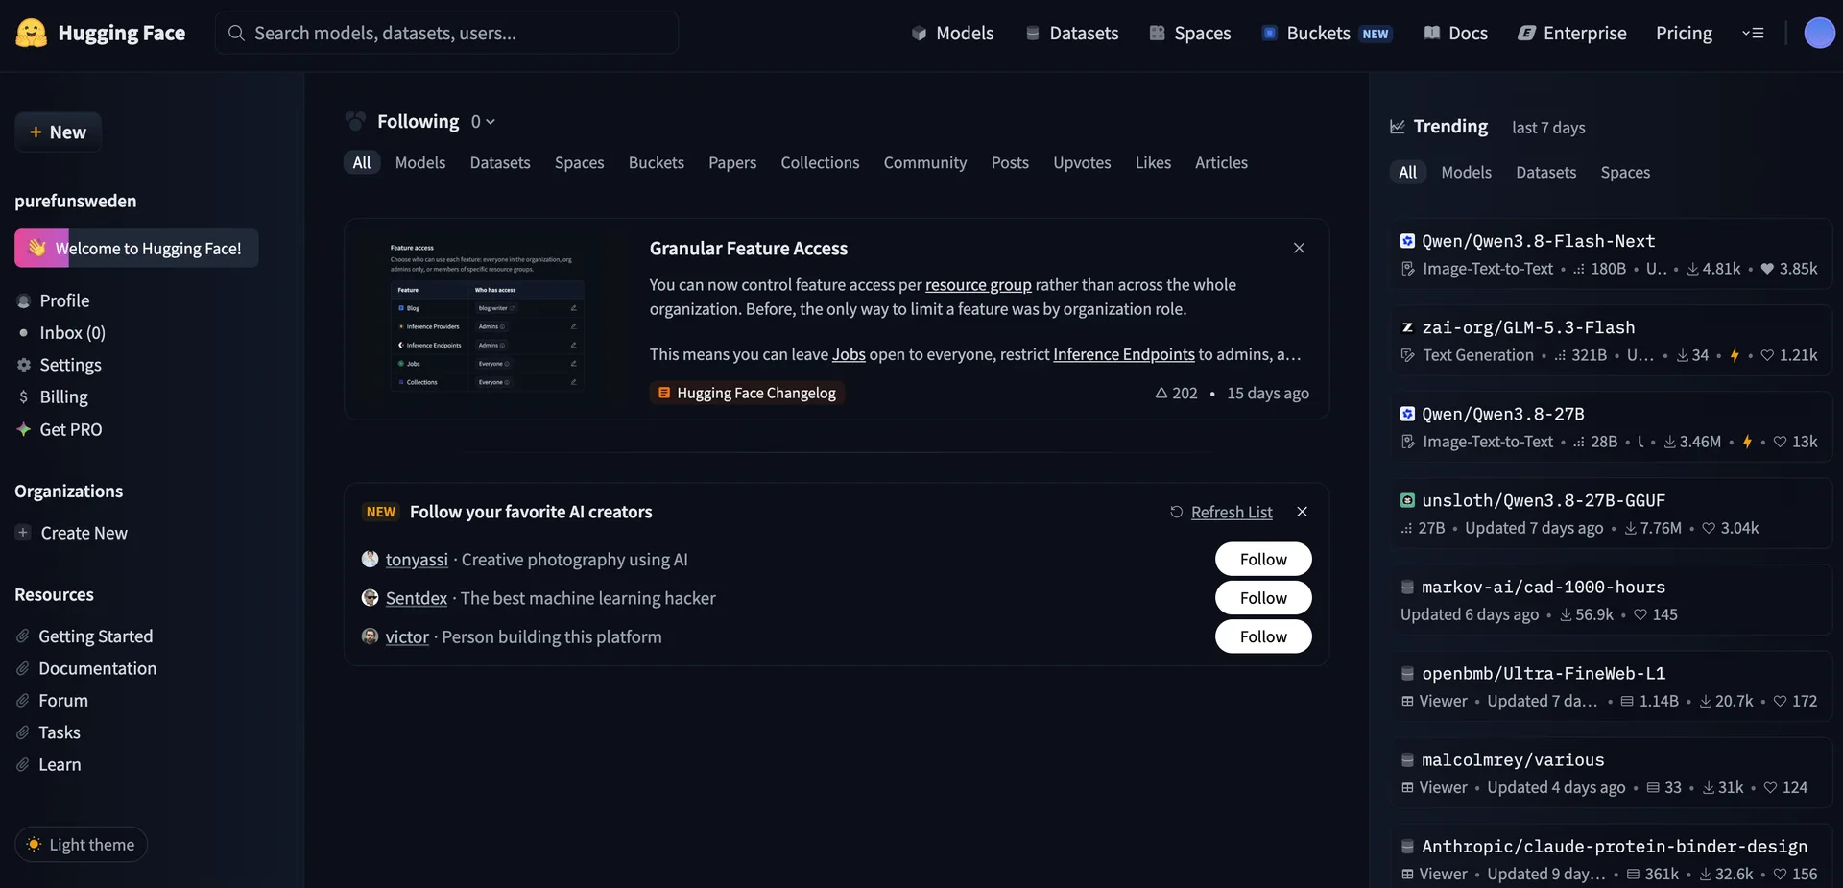Expand the Following count dropdown

[x=483, y=121]
